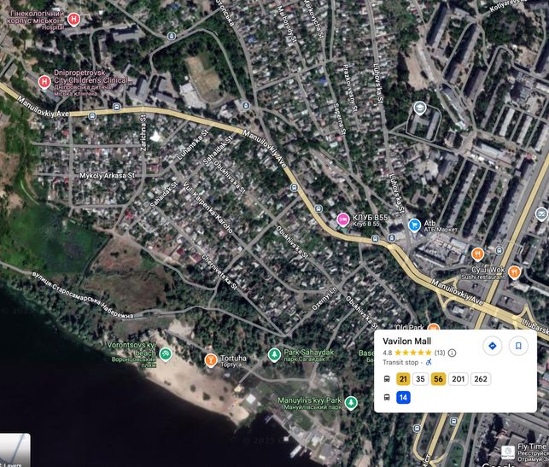
Task: Choose bus route 56 badge
Action: pos(438,379)
